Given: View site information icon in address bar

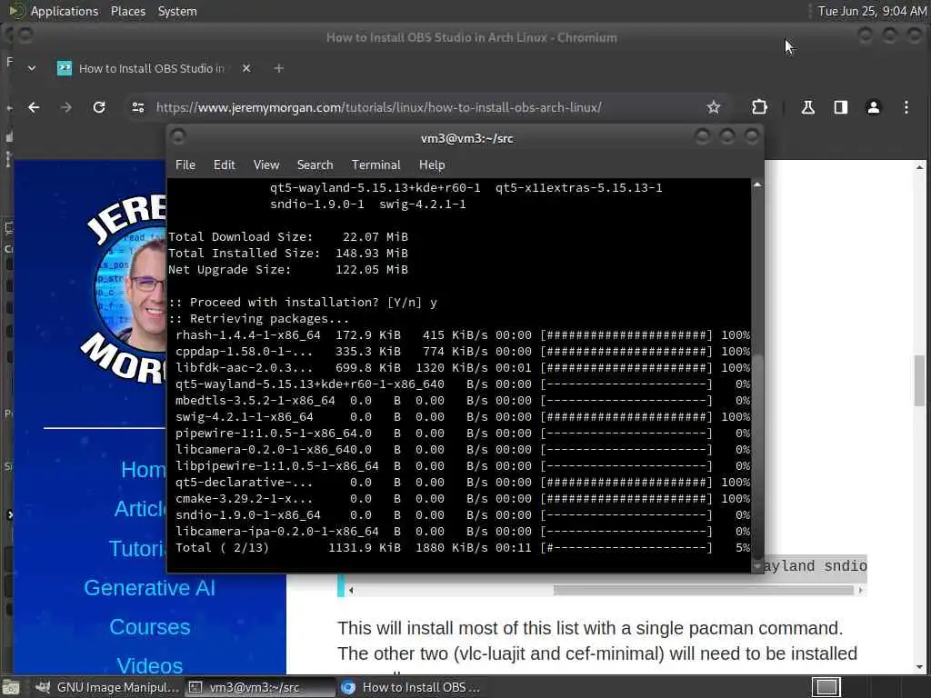Looking at the screenshot, I should click(138, 107).
